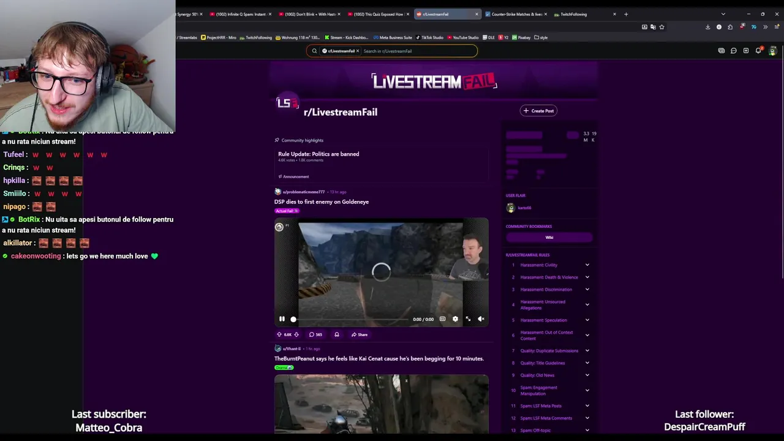The width and height of the screenshot is (784, 441).
Task: Open a new browser tab
Action: [x=626, y=14]
